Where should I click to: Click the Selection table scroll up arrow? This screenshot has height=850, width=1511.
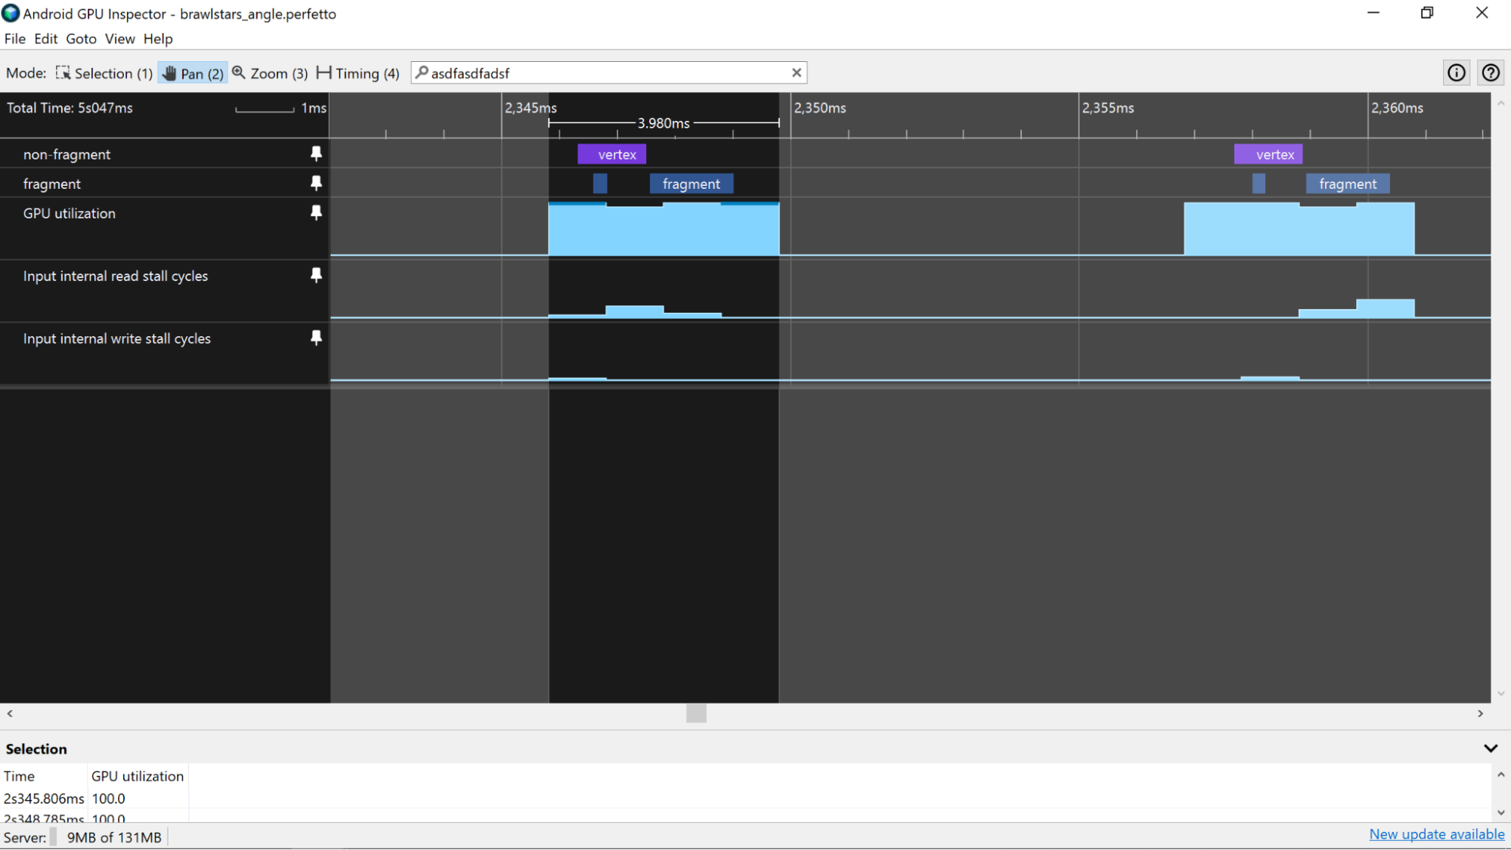tap(1500, 774)
